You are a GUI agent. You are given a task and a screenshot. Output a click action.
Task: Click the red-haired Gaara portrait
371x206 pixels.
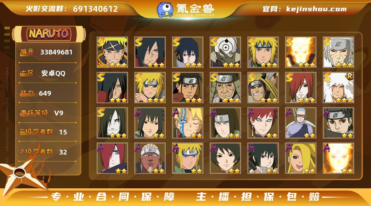(x=263, y=123)
